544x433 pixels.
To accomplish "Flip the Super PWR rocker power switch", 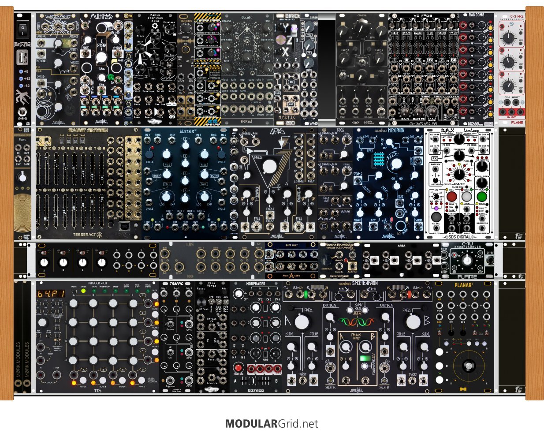I will [x=22, y=30].
